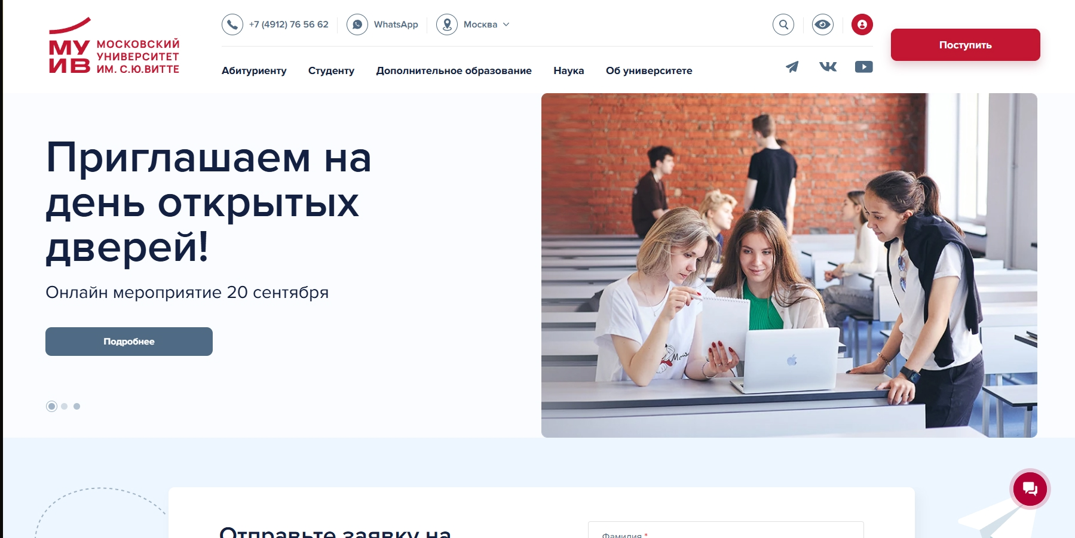Screen dimensions: 1075x538
Task: Switch to the second slider dot
Action: point(65,406)
